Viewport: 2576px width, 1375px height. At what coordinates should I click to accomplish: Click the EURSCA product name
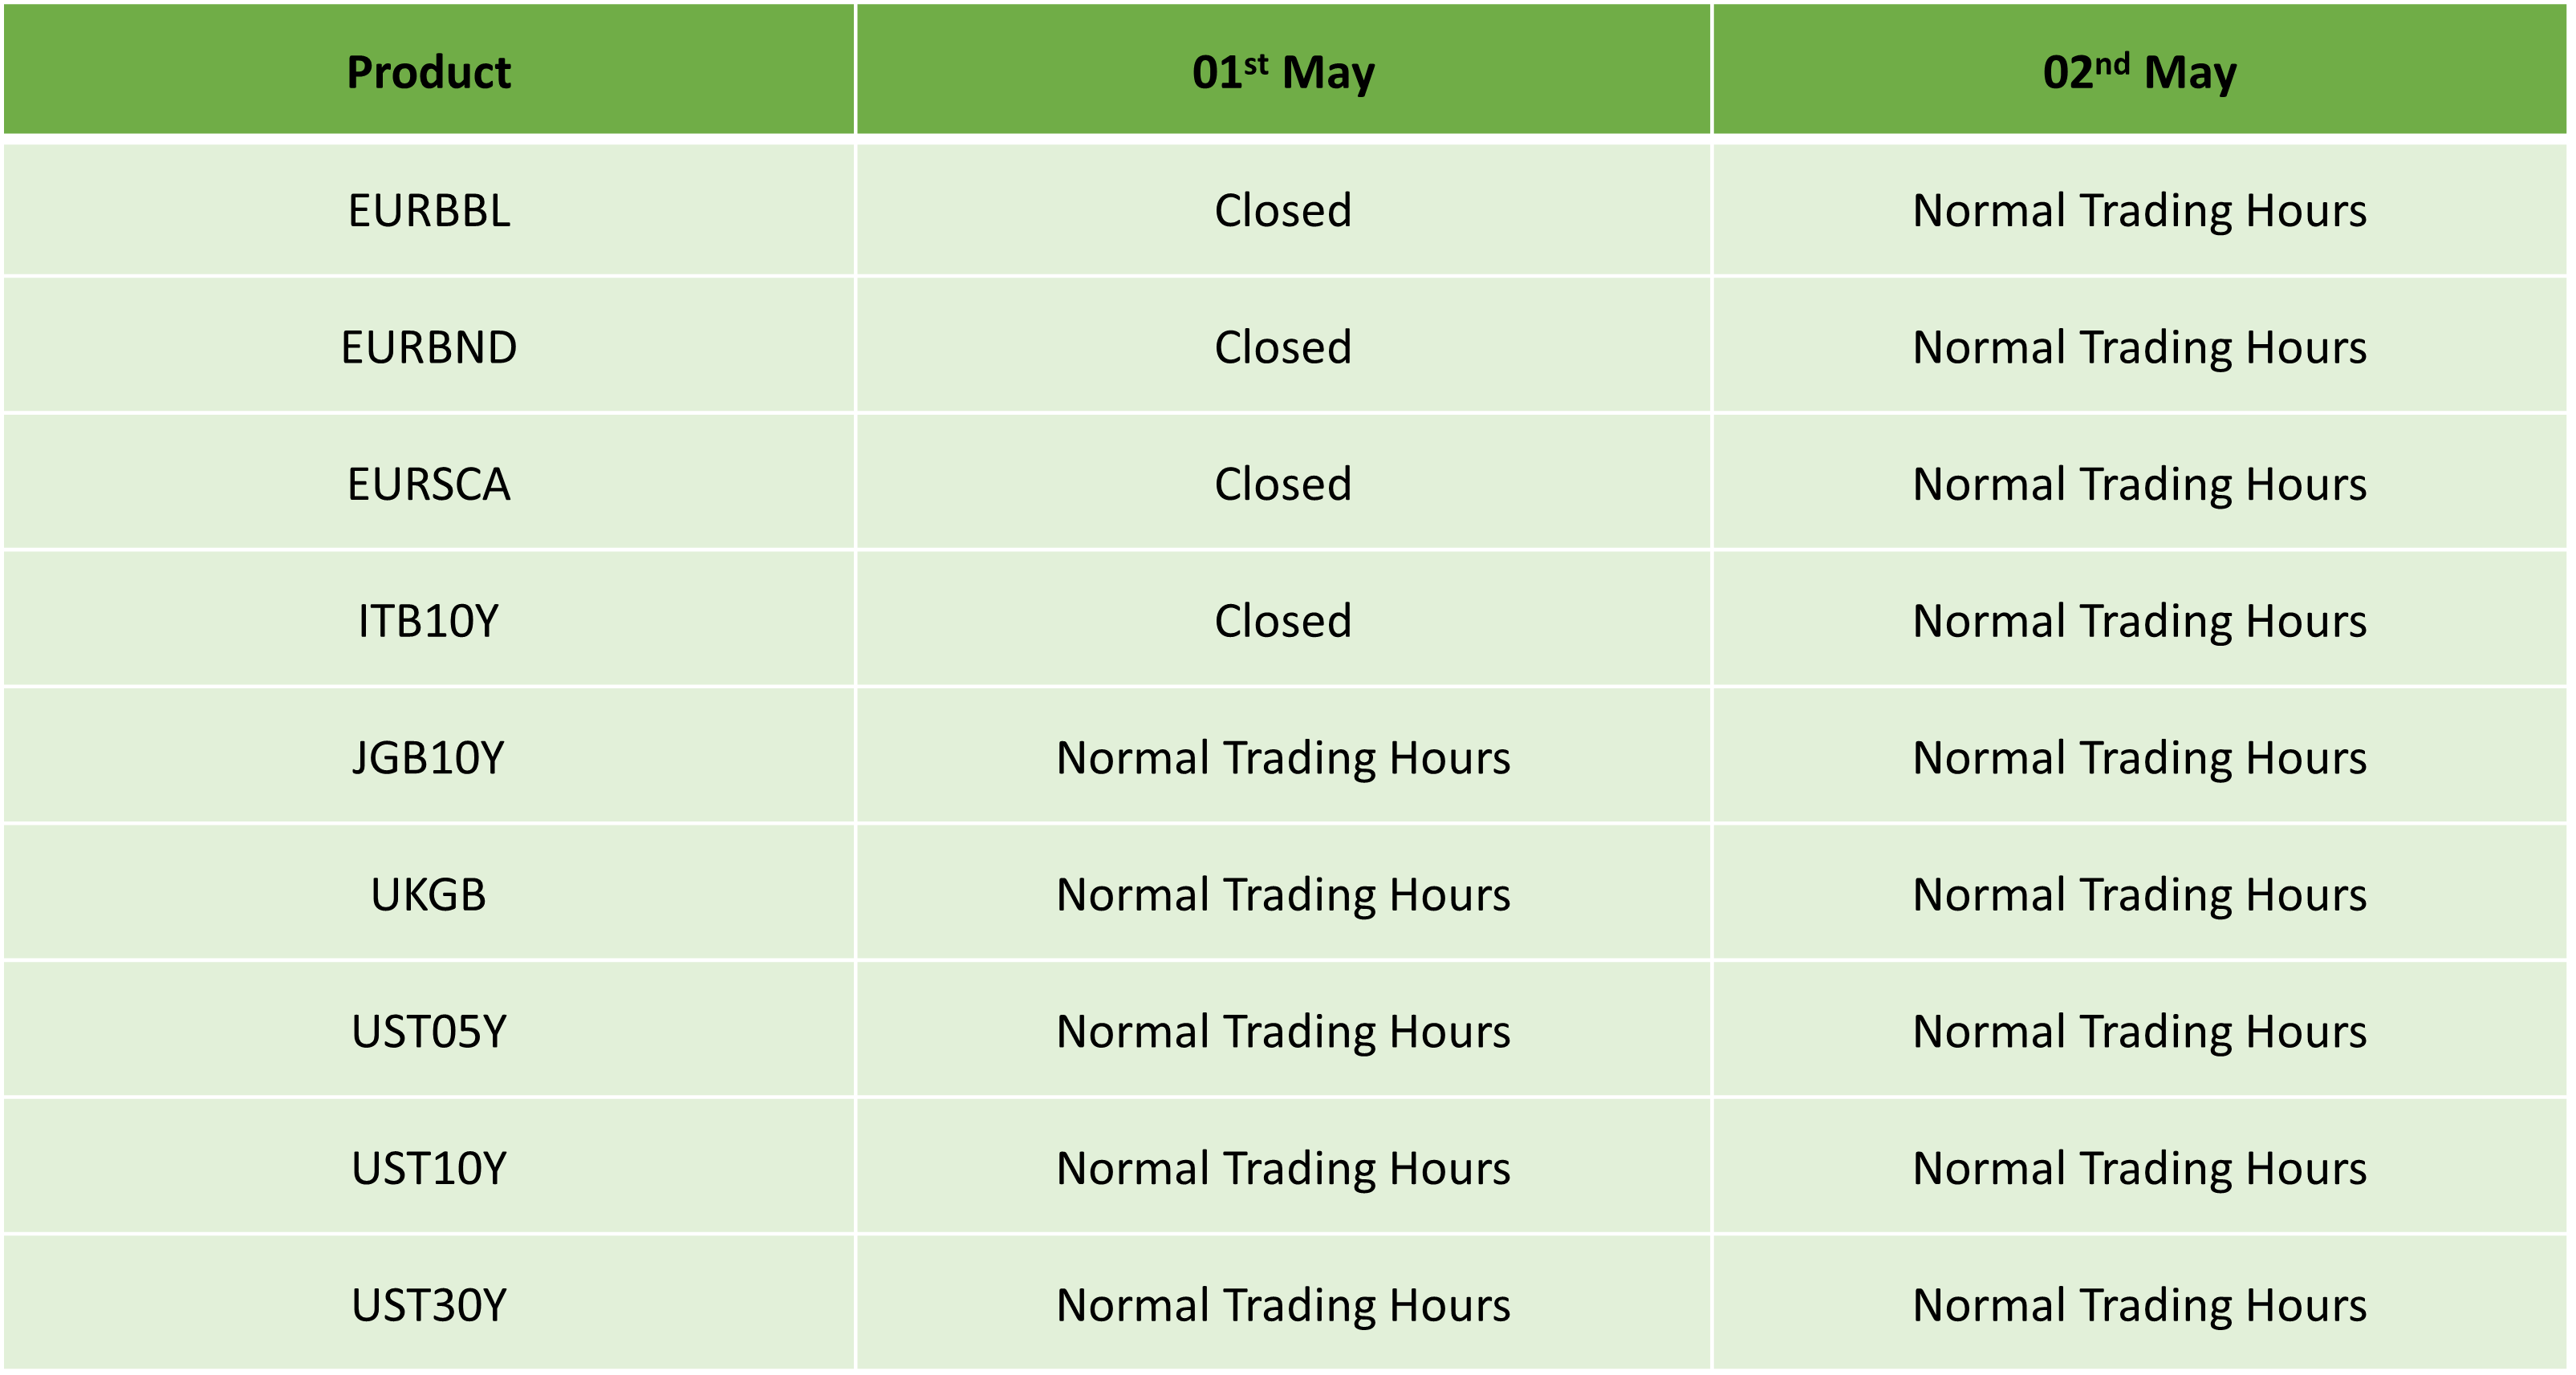tap(428, 484)
